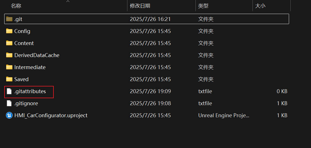Select the .gitattributes file name

[x=30, y=91]
